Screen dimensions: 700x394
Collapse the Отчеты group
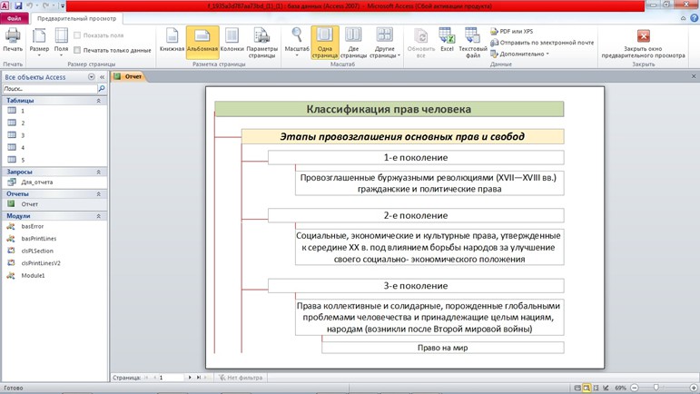99,194
